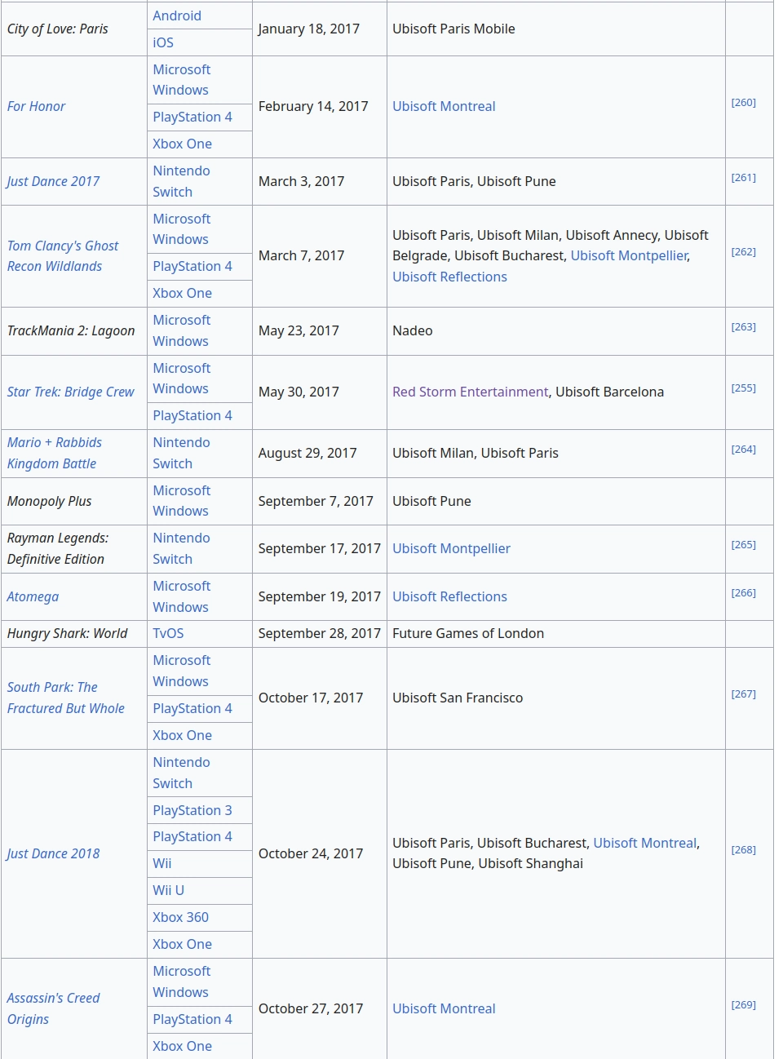Click Android platform in City of Love row
The image size is (783, 1059).
[177, 16]
